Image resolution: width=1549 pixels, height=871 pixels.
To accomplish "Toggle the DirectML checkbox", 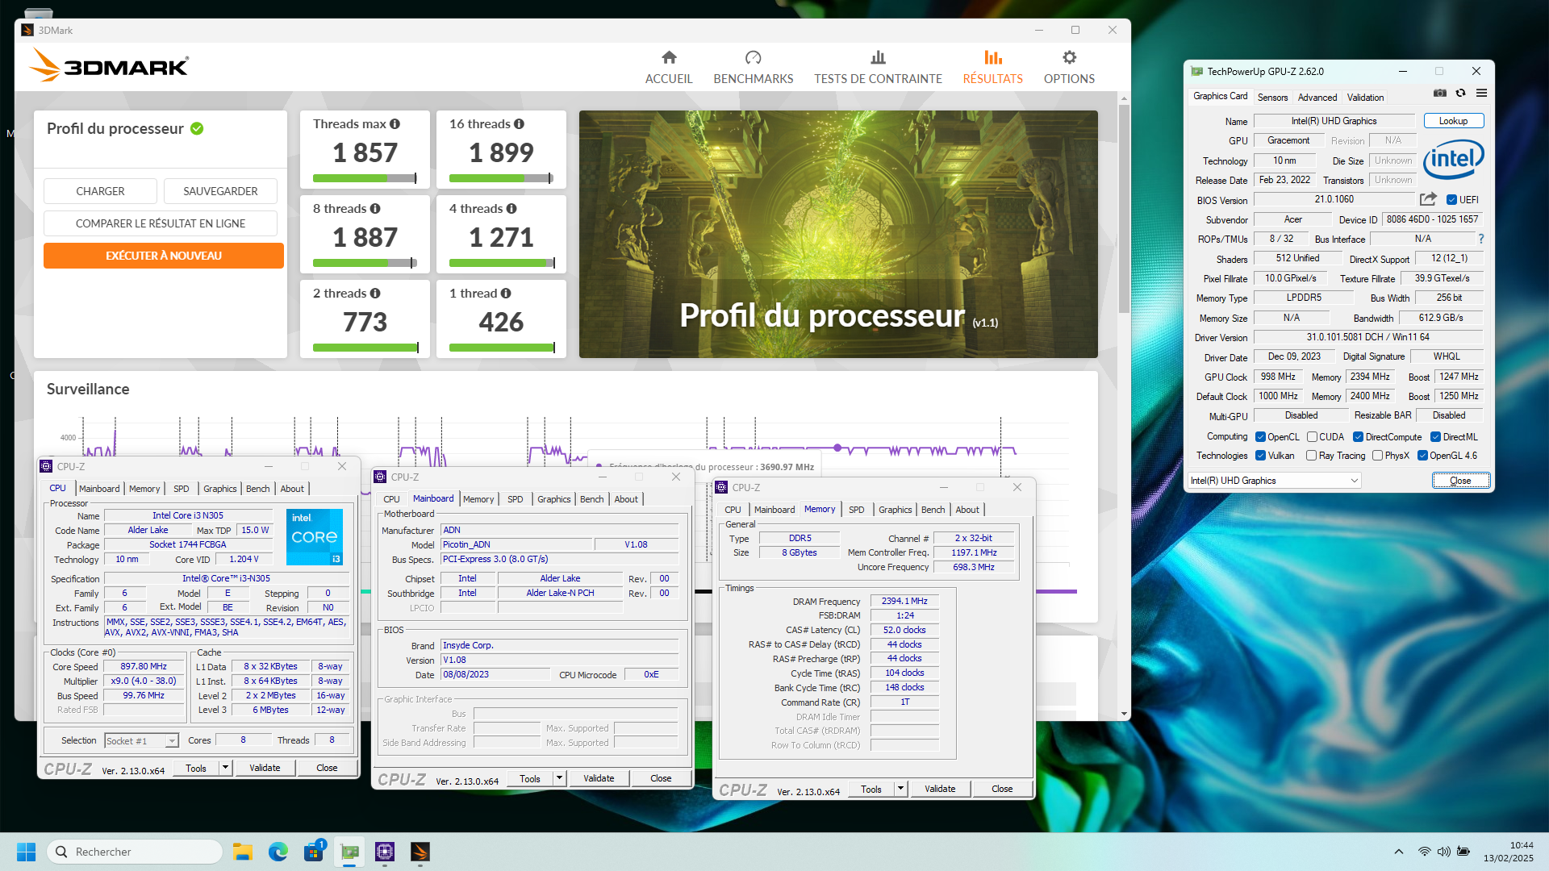I will 1435,437.
